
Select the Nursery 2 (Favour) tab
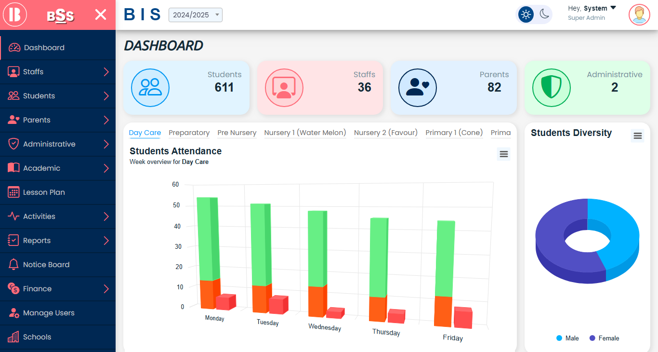coord(385,133)
